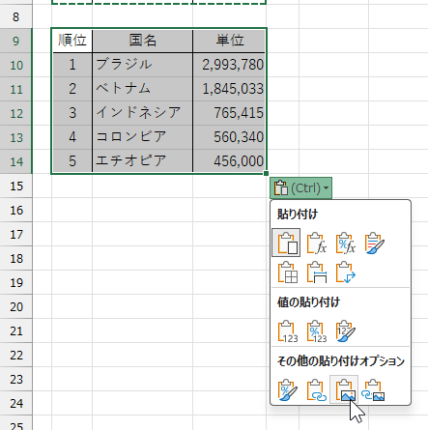Select Keep Source Column Widths paste
This screenshot has width=428, height=430.
pos(316,272)
